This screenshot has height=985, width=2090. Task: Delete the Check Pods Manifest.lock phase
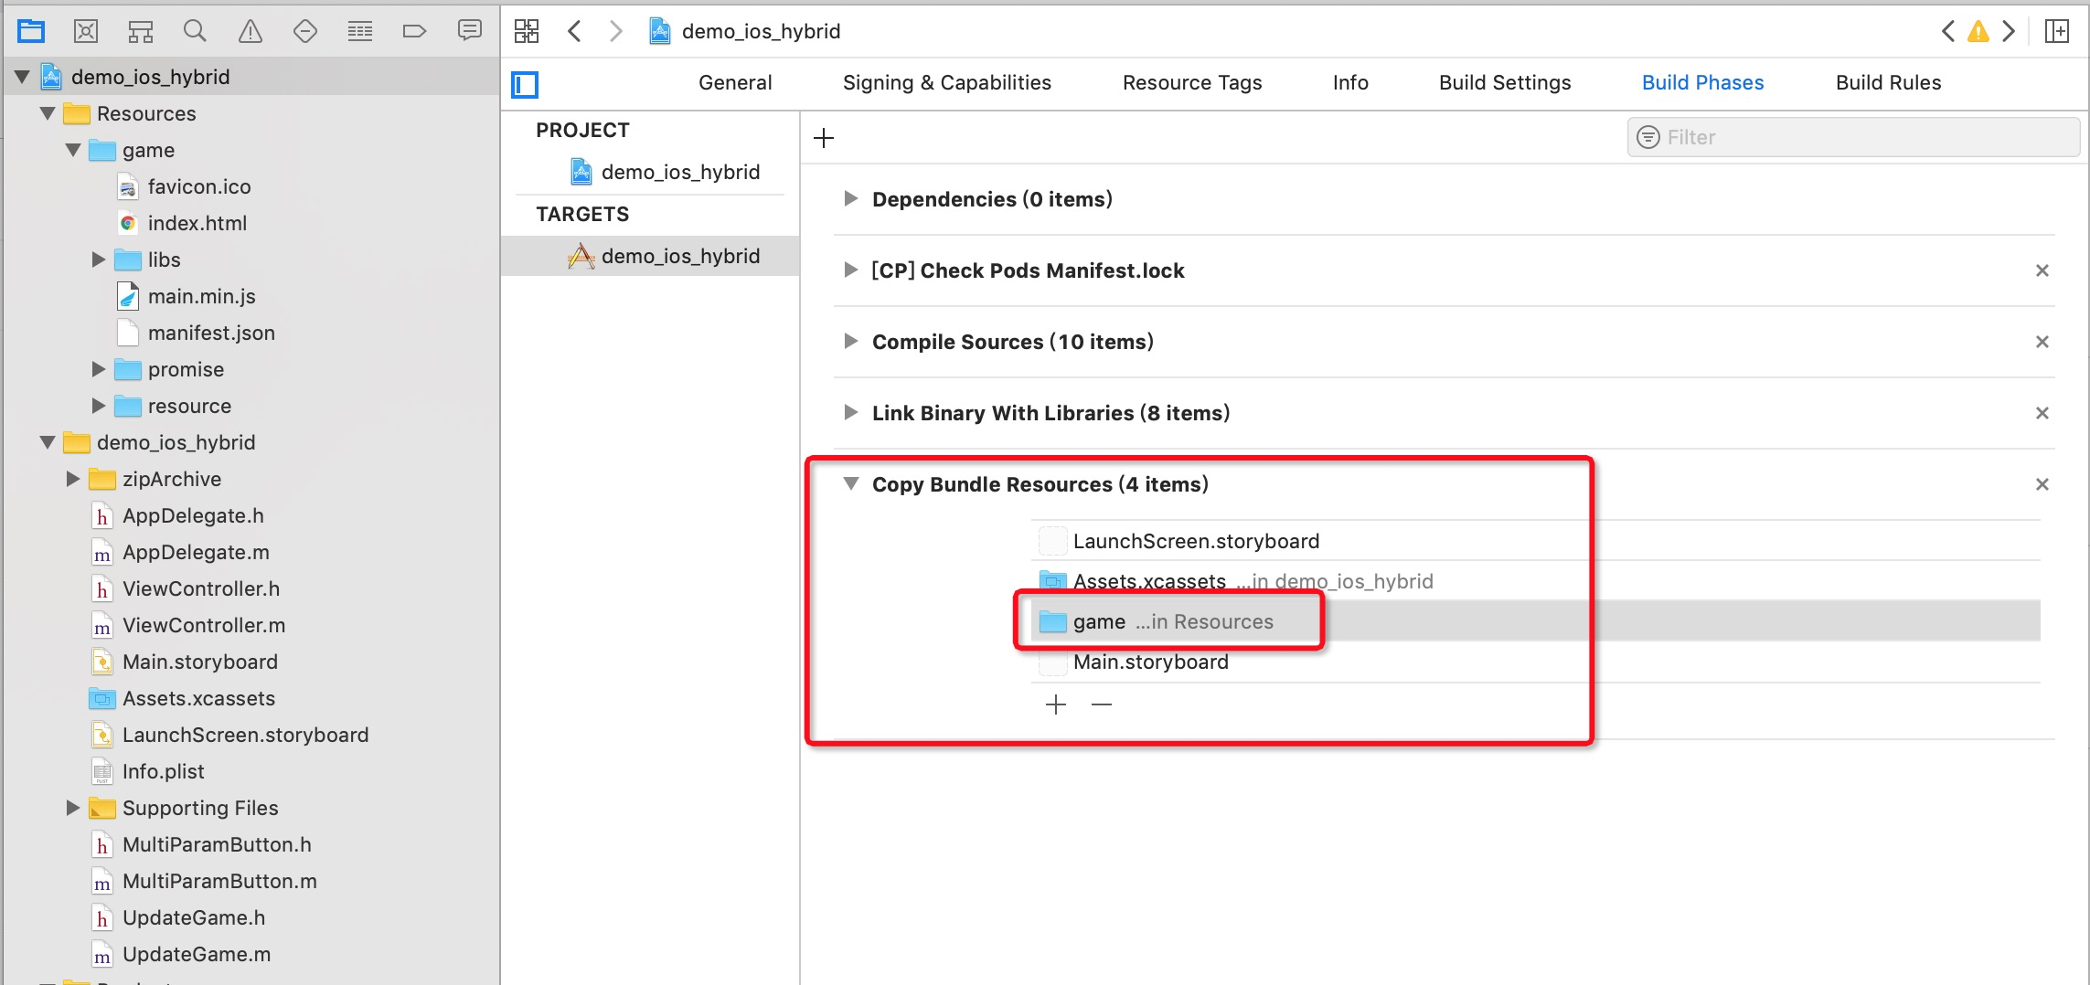click(x=2042, y=270)
